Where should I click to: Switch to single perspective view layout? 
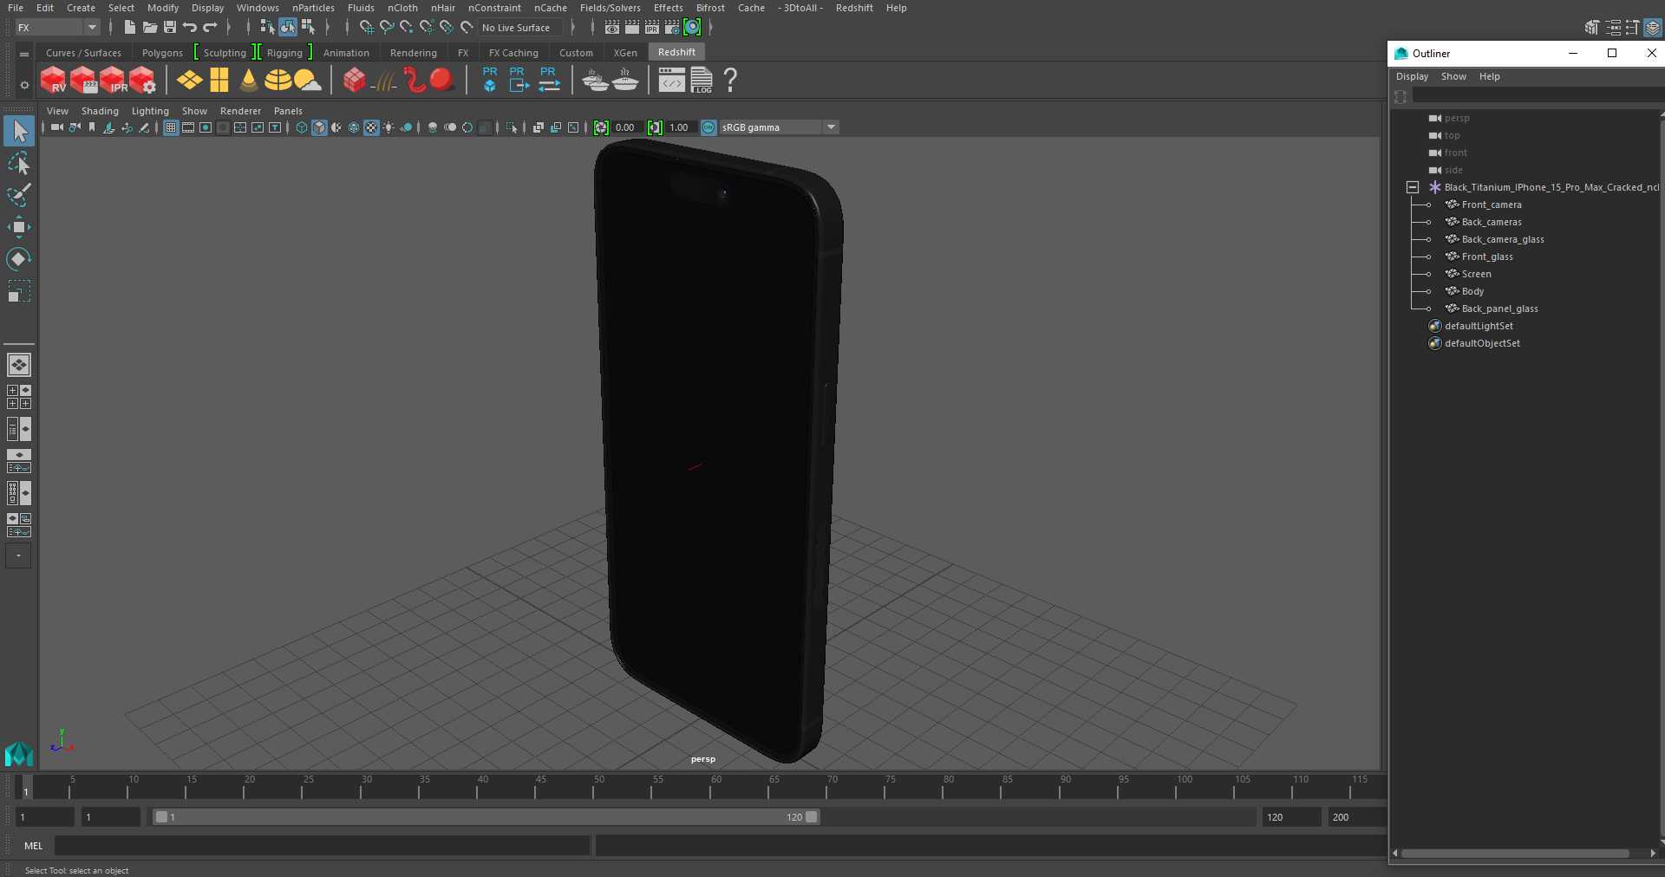click(x=19, y=365)
